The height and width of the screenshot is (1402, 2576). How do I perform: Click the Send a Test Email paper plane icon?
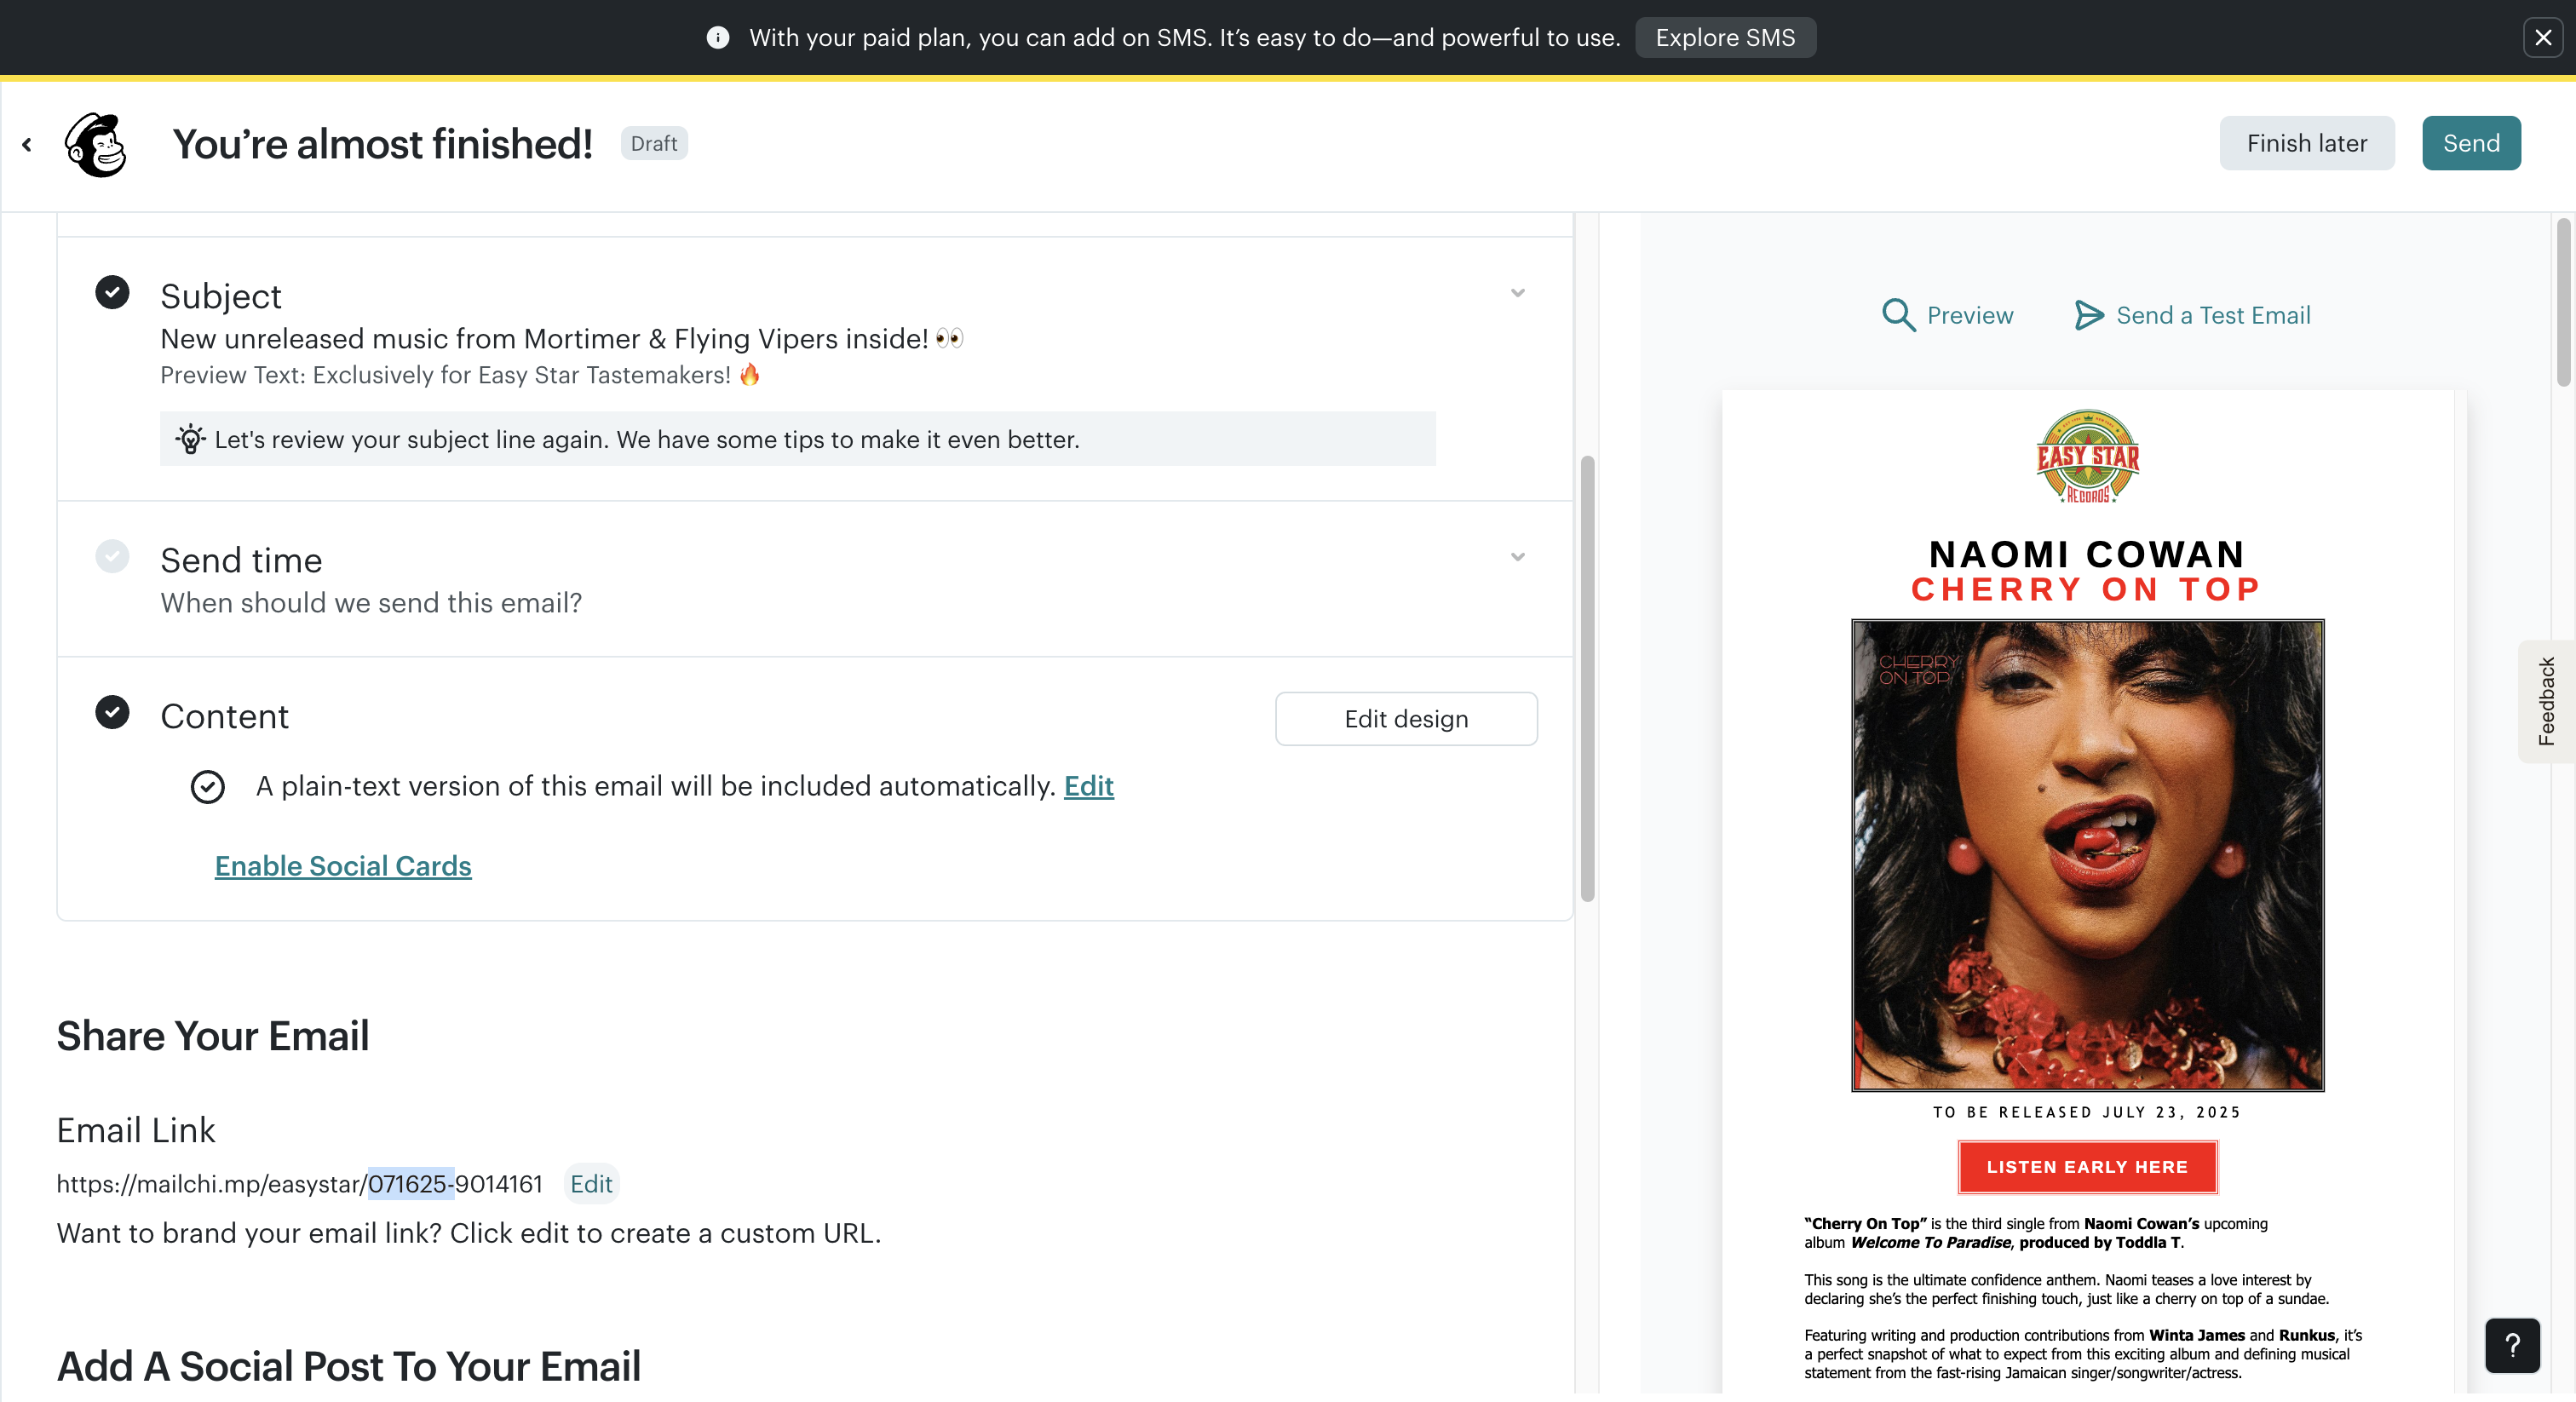tap(2088, 315)
